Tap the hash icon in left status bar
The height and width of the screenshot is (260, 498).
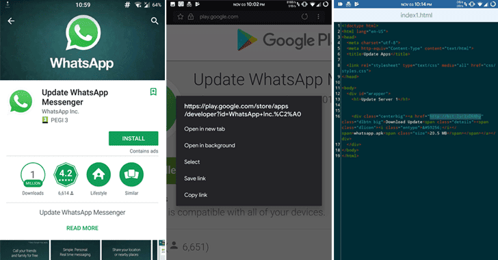127,5
